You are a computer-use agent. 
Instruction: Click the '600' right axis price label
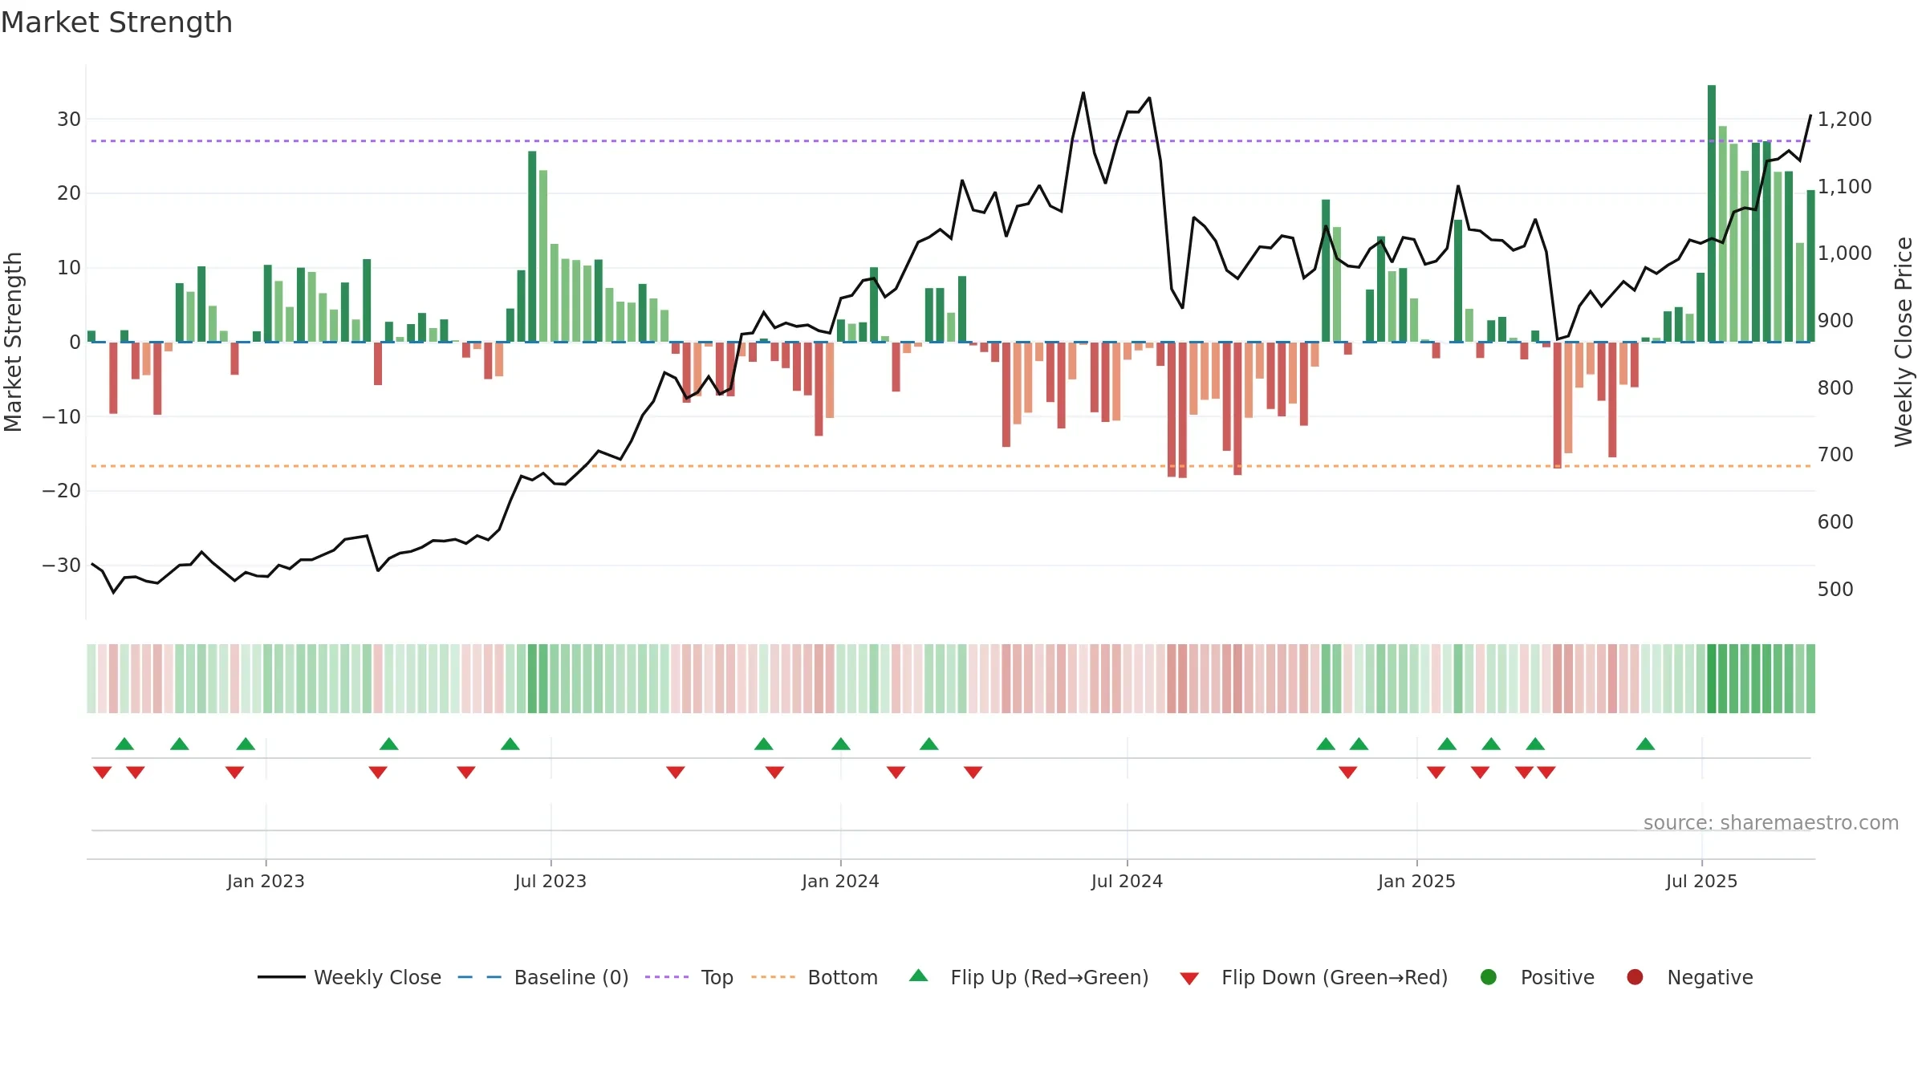(x=1836, y=522)
